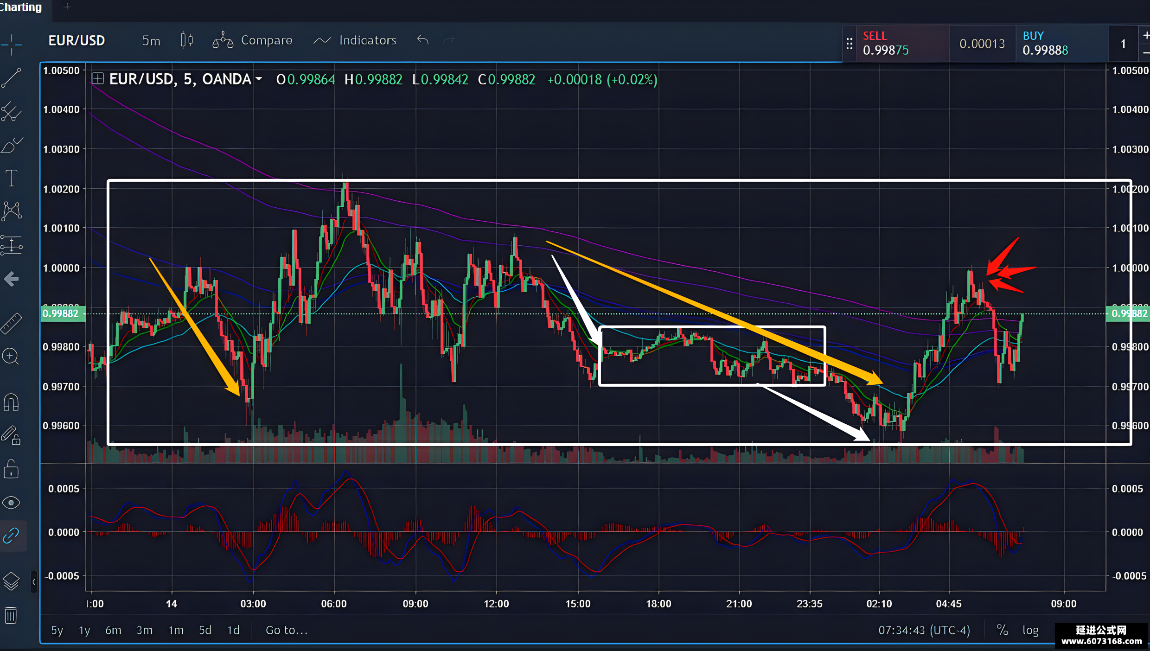Open the object tree layers icon
Screen dimensions: 1150x651
click(11, 581)
